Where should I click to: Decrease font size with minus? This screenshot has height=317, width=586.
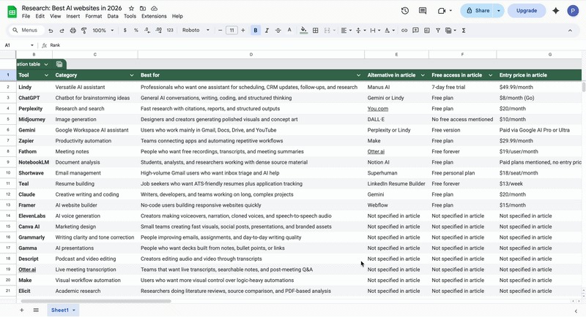pos(220,31)
